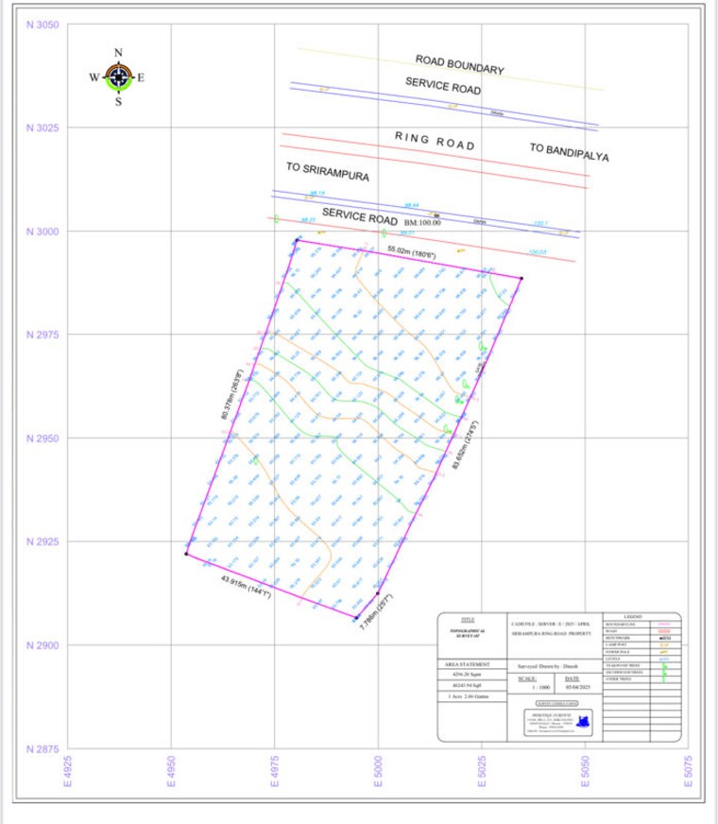The image size is (718, 824).
Task: Select the upper 'SERVICE ROAD' label
Action: point(443,86)
